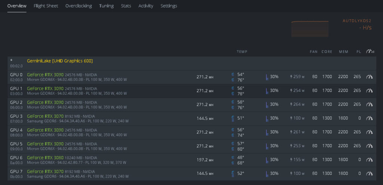Click GPU 7 power limit 0
The width and height of the screenshot is (383, 185).
click(x=359, y=173)
